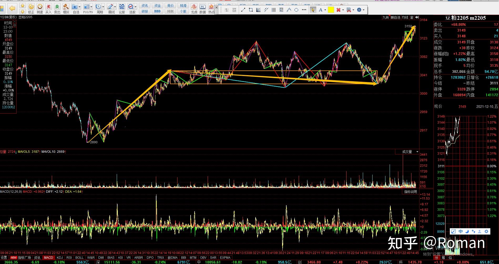Screen dimensions: 499x264
Task: Switch to the KDJ indicator tab
Action: pyautogui.click(x=60, y=258)
